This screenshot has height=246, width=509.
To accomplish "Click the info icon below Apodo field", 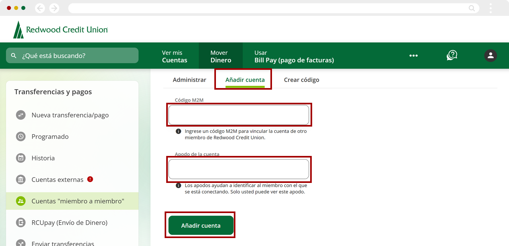I will click(179, 185).
